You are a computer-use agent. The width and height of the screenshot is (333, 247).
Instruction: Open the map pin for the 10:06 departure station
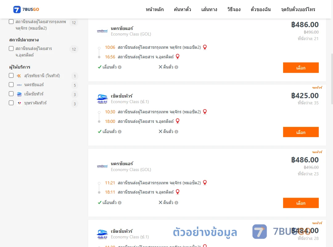[x=205, y=47]
